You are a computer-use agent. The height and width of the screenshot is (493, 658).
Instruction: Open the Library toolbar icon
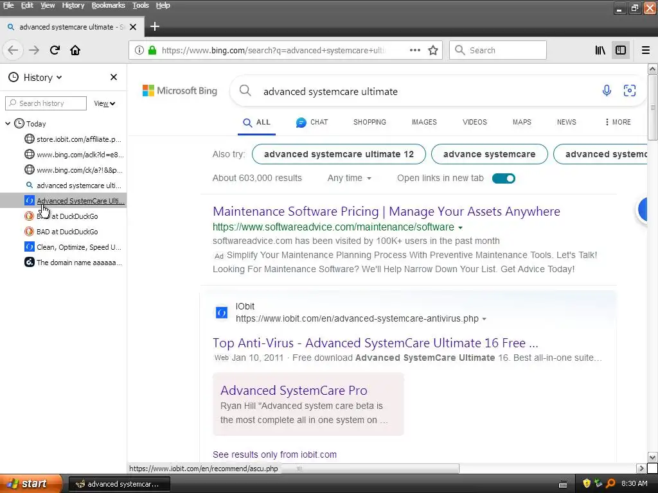[x=600, y=50]
